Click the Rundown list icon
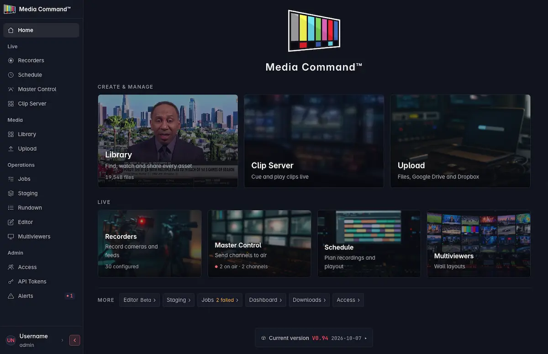Image resolution: width=548 pixels, height=354 pixels. click(x=11, y=208)
